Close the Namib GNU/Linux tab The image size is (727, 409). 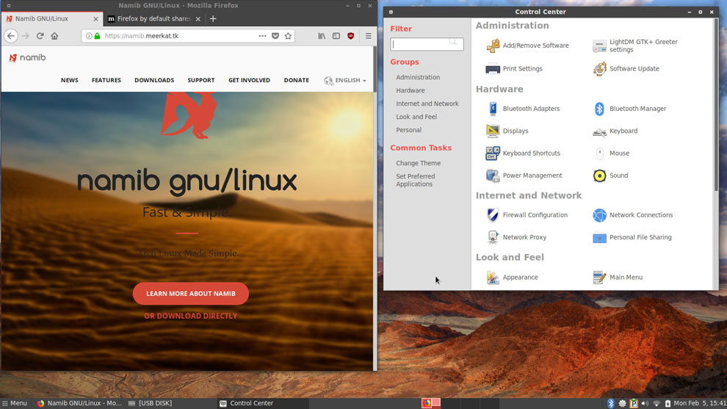[x=95, y=19]
